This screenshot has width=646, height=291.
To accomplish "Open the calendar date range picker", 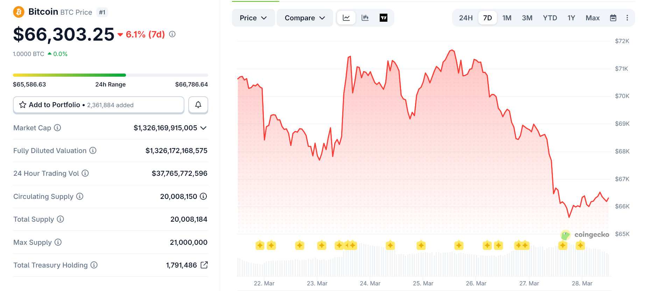I will point(613,18).
